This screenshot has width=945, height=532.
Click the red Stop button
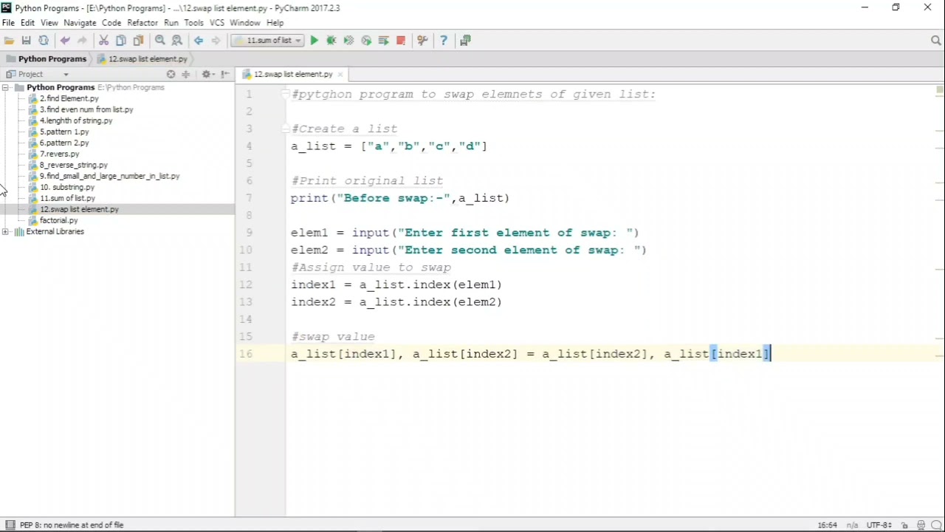click(x=401, y=41)
